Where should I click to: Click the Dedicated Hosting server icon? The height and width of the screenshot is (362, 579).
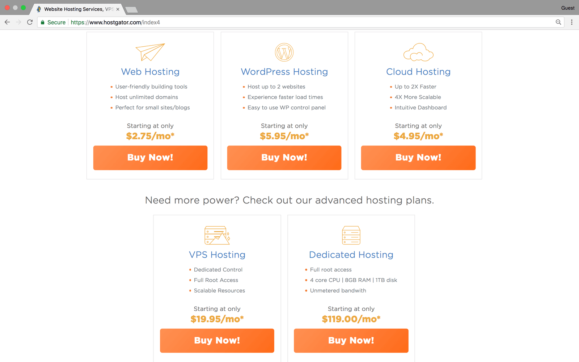351,235
